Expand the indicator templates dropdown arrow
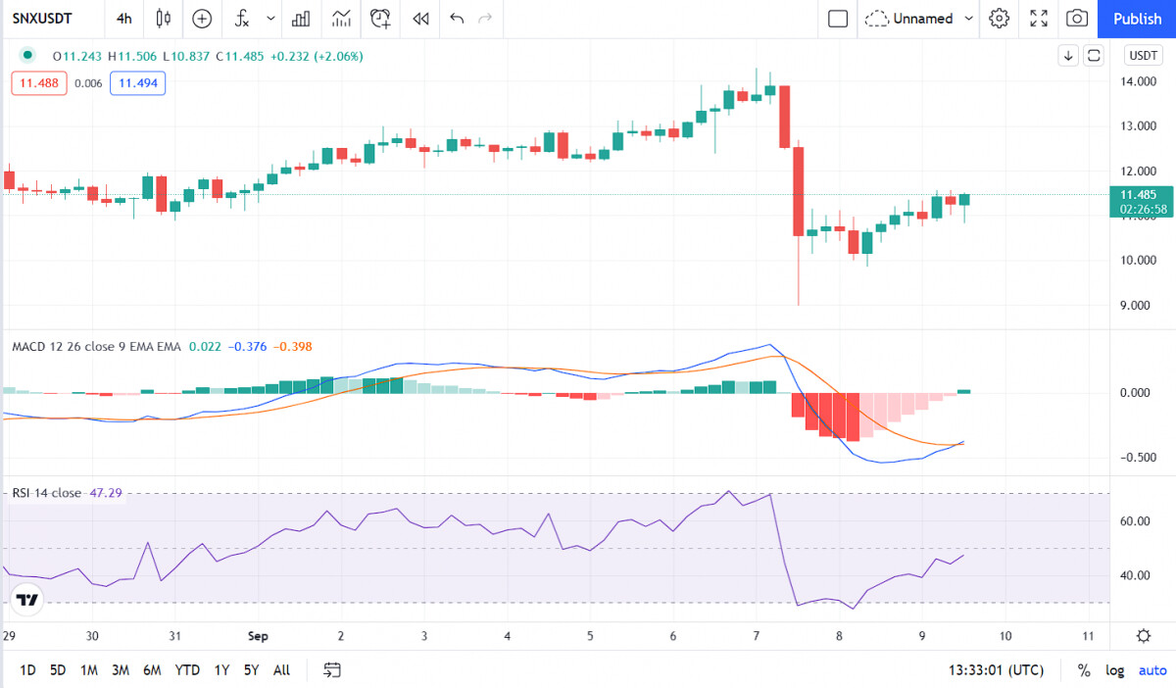 (270, 18)
